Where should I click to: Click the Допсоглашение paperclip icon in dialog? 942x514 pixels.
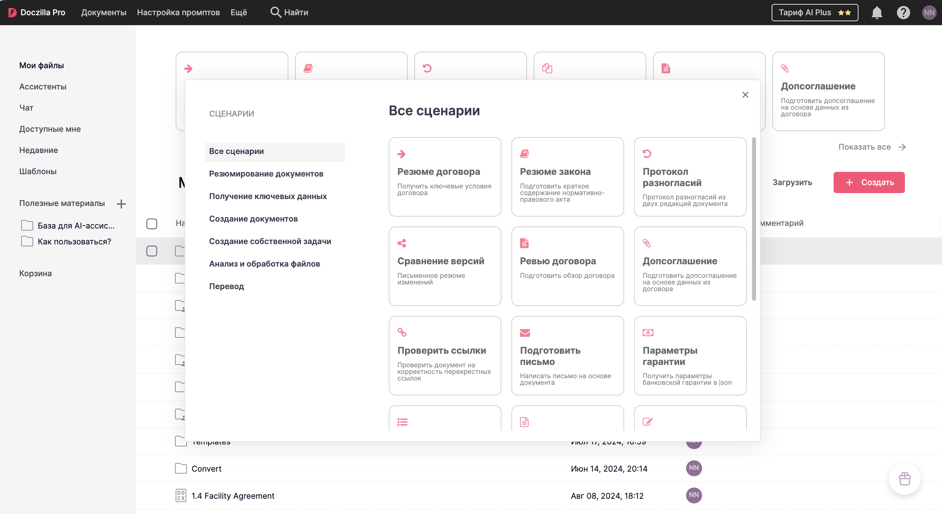pos(647,243)
